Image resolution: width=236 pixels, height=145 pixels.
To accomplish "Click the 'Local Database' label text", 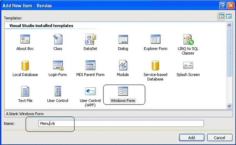I will click(x=25, y=75).
